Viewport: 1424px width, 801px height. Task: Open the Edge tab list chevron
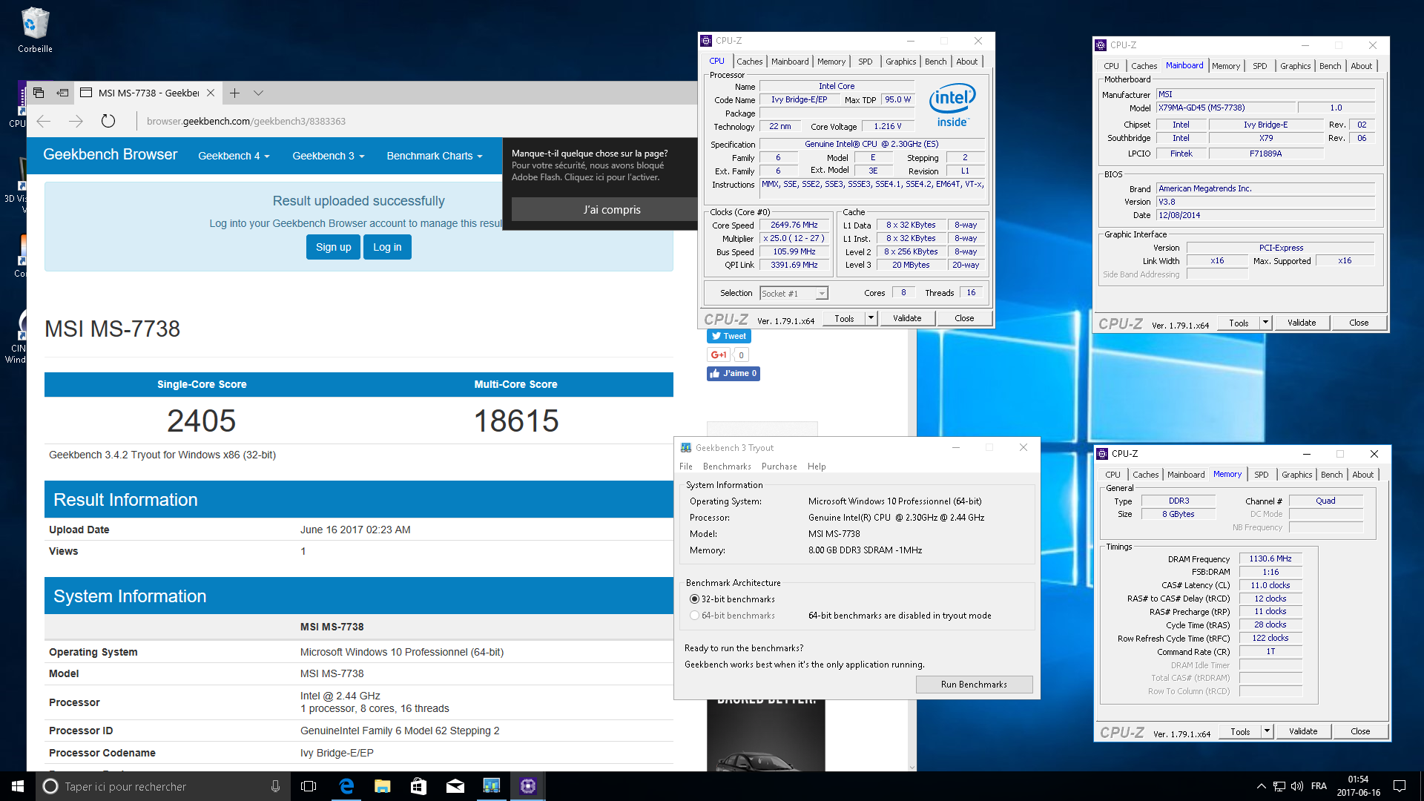[258, 93]
